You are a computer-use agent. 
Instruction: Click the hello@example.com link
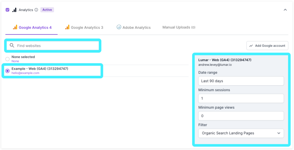pyautogui.click(x=25, y=73)
